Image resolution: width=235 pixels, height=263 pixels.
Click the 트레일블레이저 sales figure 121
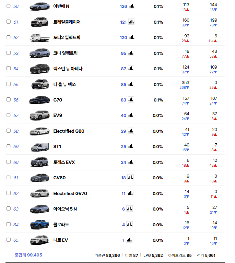point(123,22)
